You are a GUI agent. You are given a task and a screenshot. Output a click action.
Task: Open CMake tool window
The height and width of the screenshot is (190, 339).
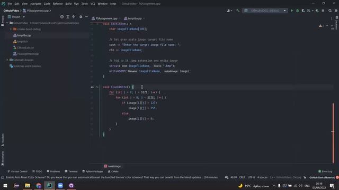pos(113,172)
